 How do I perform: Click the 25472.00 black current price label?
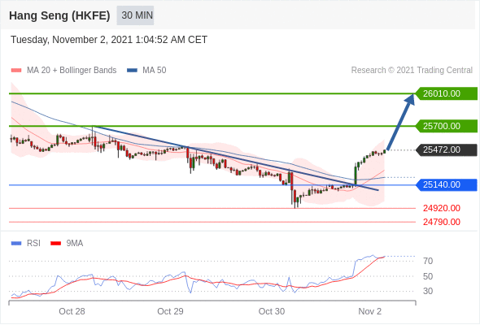pyautogui.click(x=446, y=149)
